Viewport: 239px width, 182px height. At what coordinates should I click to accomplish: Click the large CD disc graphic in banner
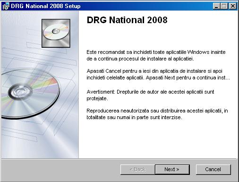(30, 94)
